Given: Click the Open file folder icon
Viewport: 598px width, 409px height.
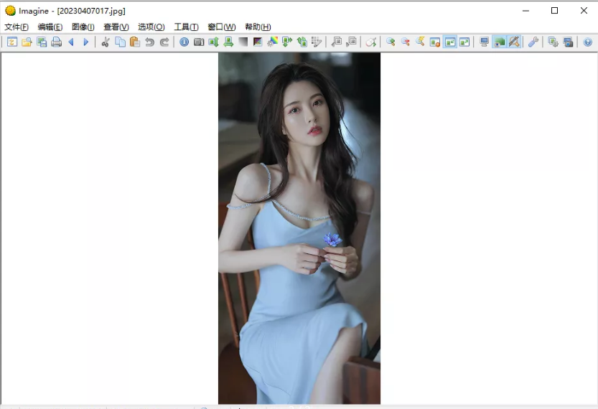Looking at the screenshot, I should [27, 42].
